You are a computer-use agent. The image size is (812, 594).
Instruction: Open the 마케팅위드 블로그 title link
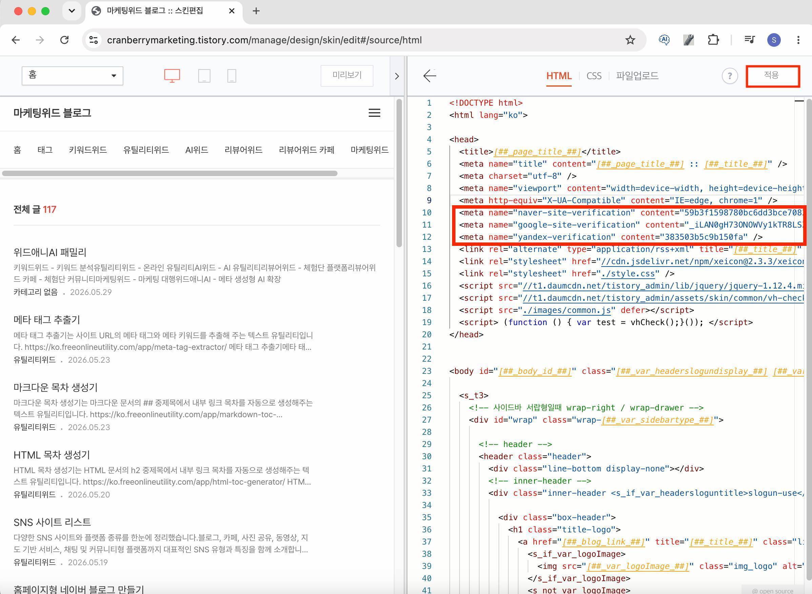[52, 113]
